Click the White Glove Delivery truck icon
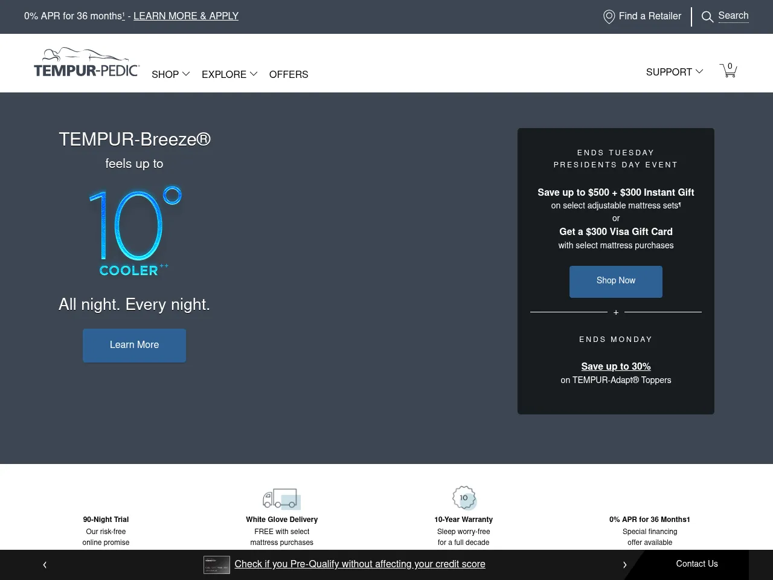This screenshot has height=580, width=773. click(x=281, y=498)
